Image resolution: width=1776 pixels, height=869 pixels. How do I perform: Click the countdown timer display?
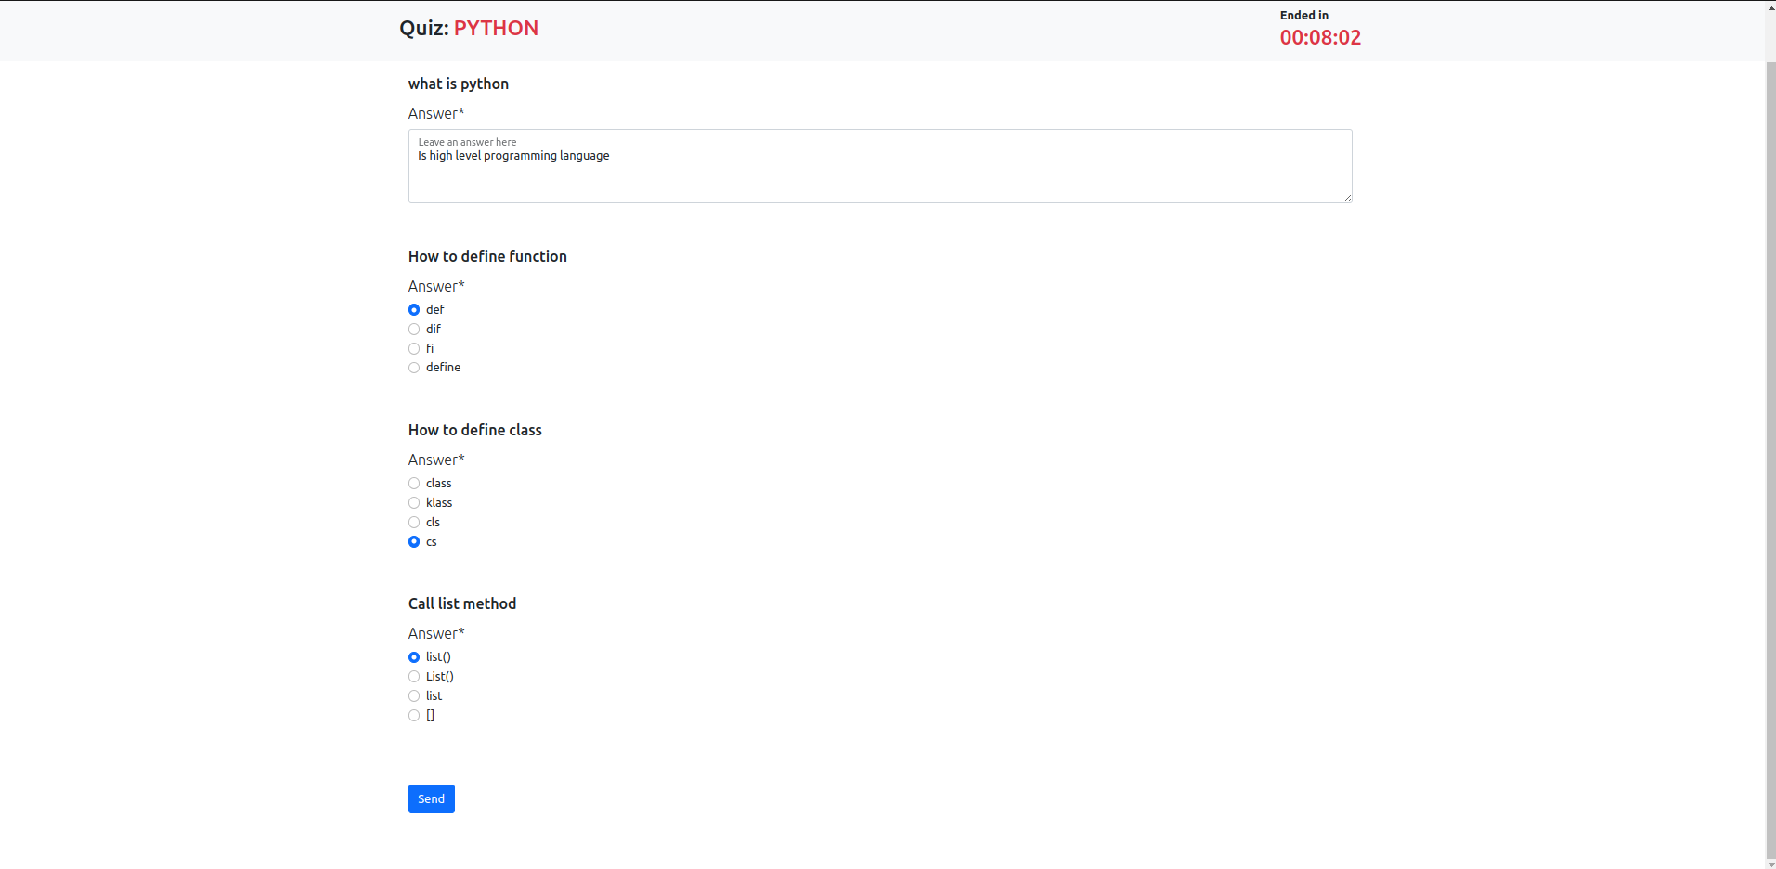point(1319,37)
